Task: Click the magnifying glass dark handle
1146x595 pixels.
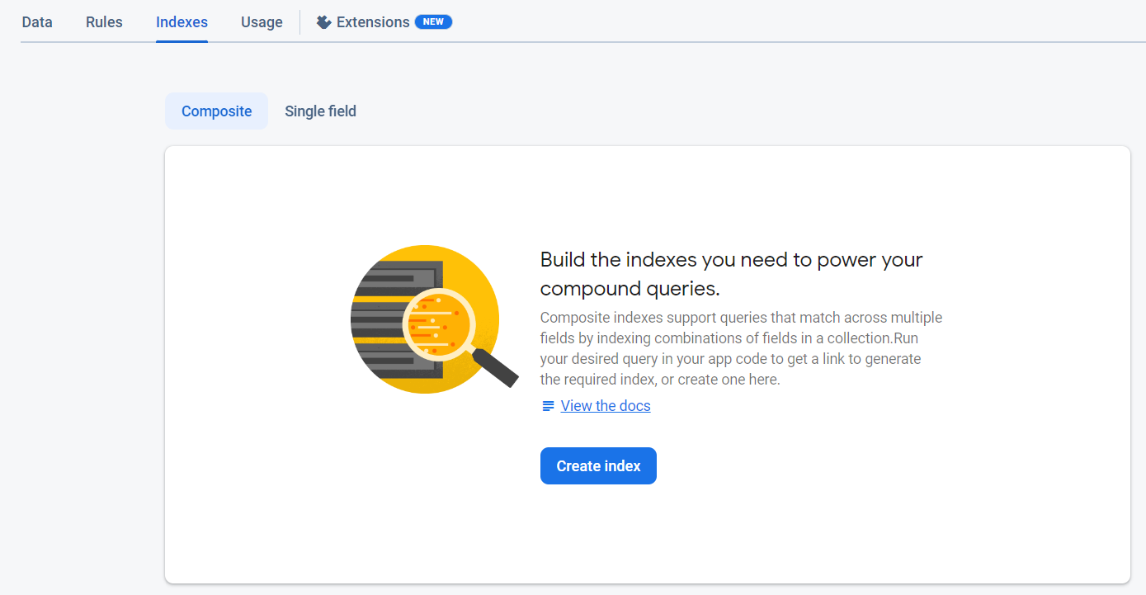Action: 497,368
